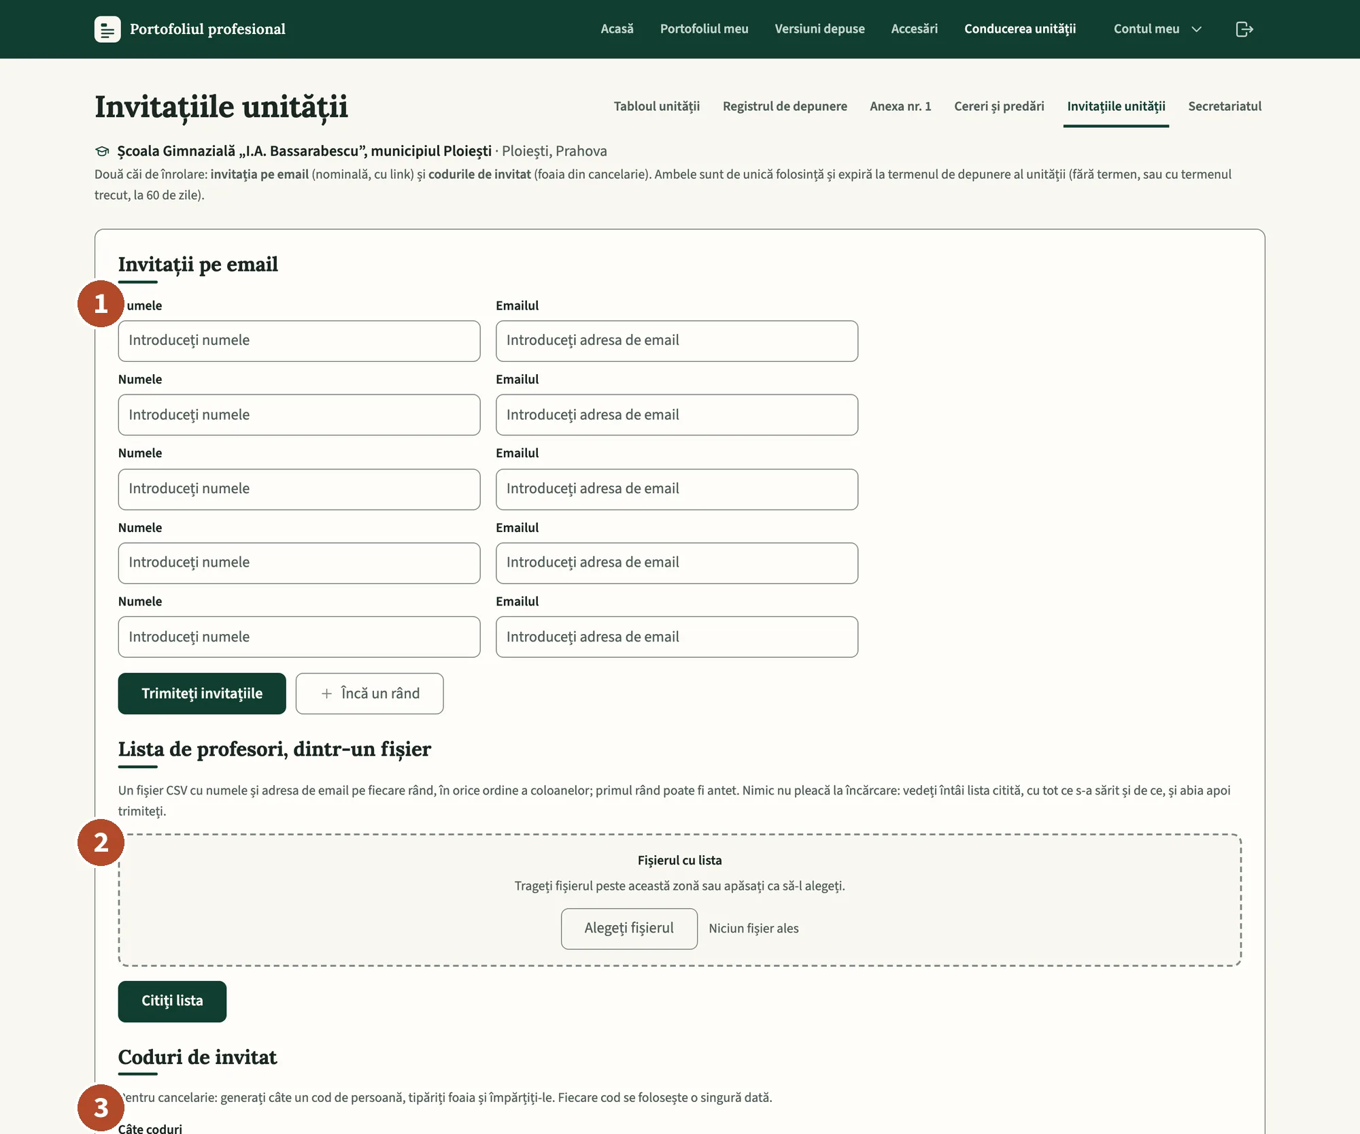Focus the fourth row's Numele field
1360x1134 pixels.
(299, 563)
